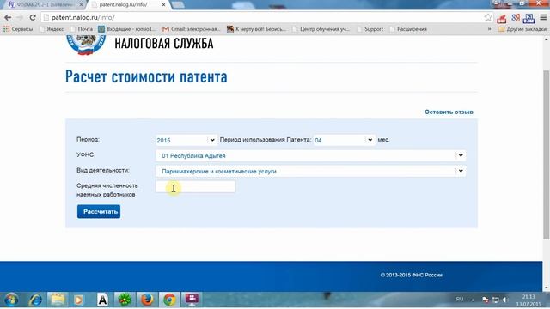Screen dimensions: 550x309
Task: Show hidden system tray icons
Action: tap(473, 300)
